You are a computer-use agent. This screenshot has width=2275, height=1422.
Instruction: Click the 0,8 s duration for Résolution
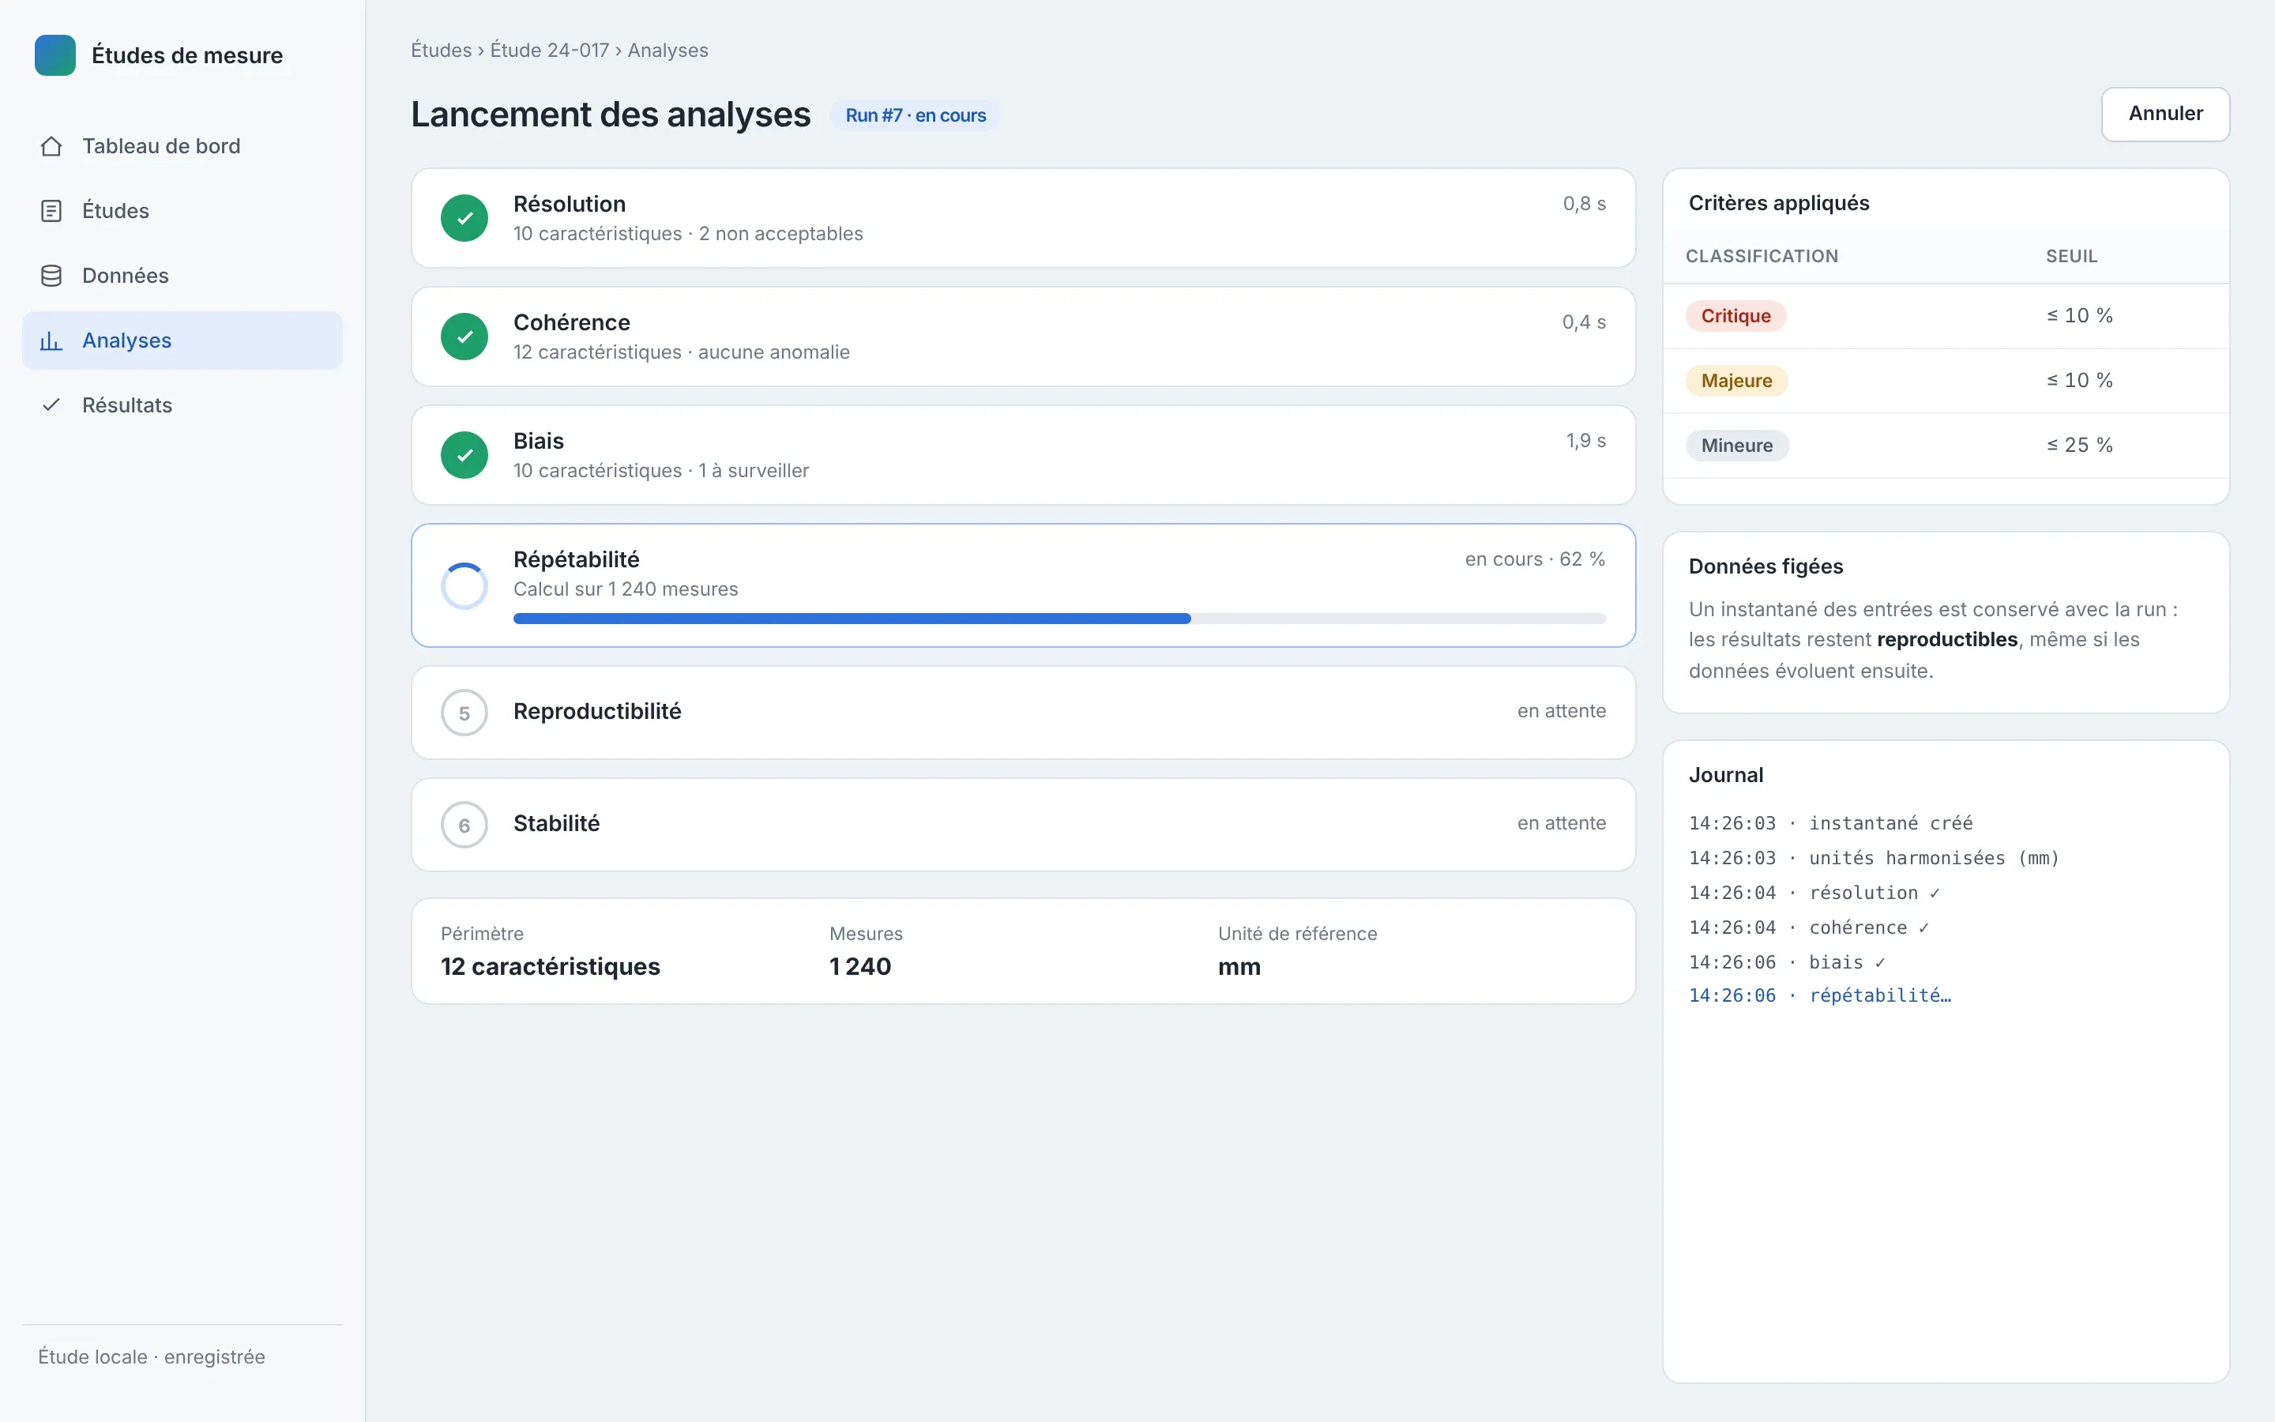[1584, 203]
